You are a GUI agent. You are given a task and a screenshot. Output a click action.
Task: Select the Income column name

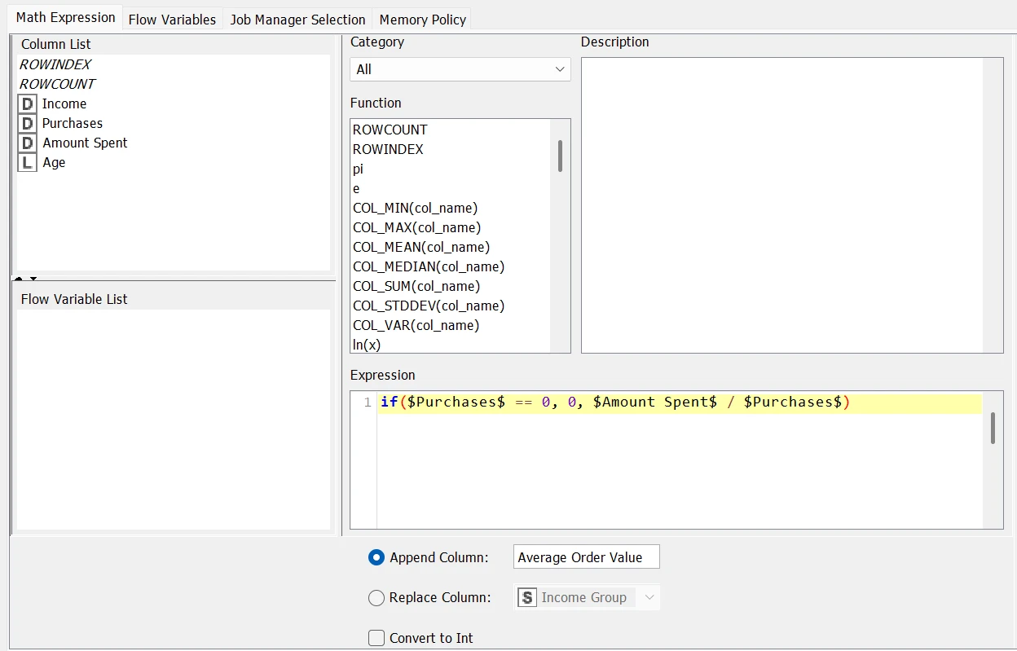tap(64, 103)
